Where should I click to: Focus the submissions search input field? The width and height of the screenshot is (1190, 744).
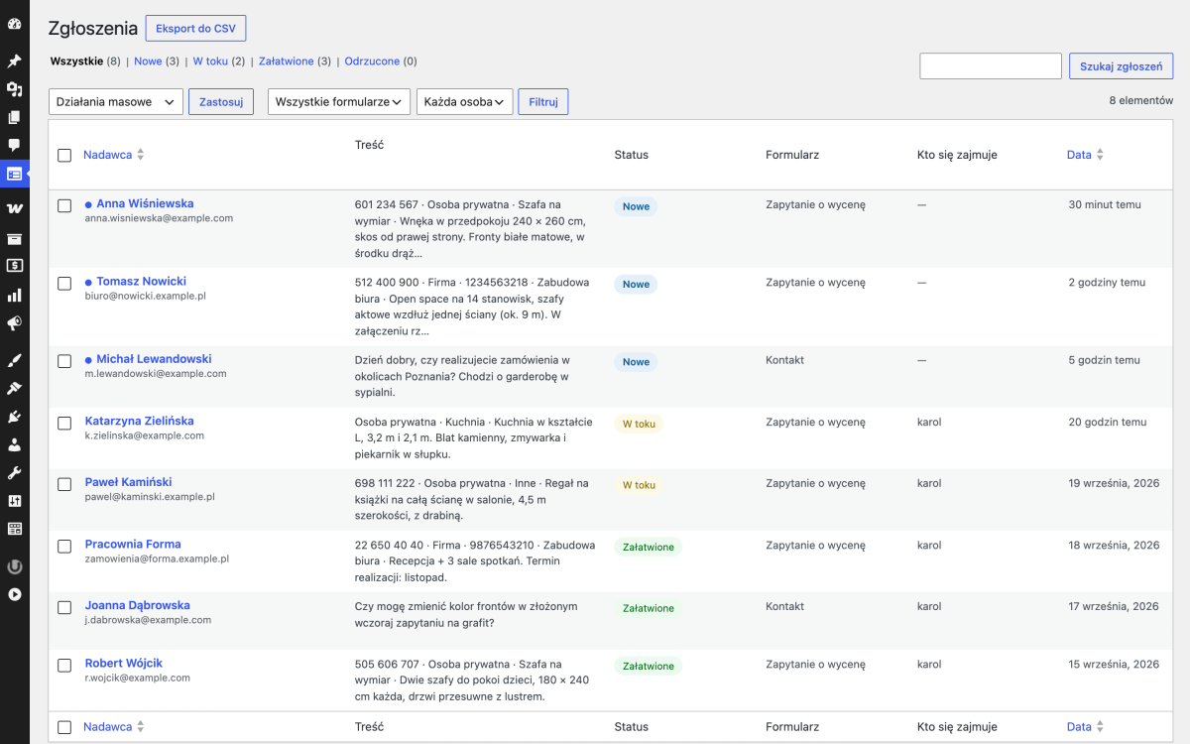(x=991, y=66)
